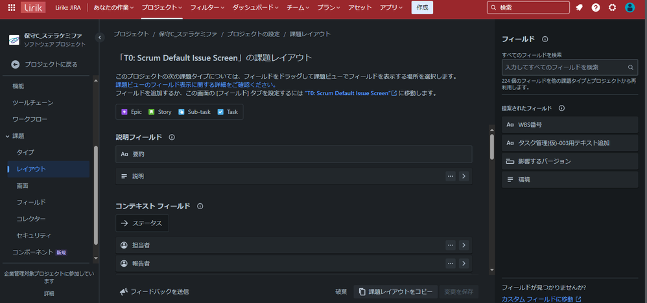Click the megaphone feedback icon

point(123,292)
